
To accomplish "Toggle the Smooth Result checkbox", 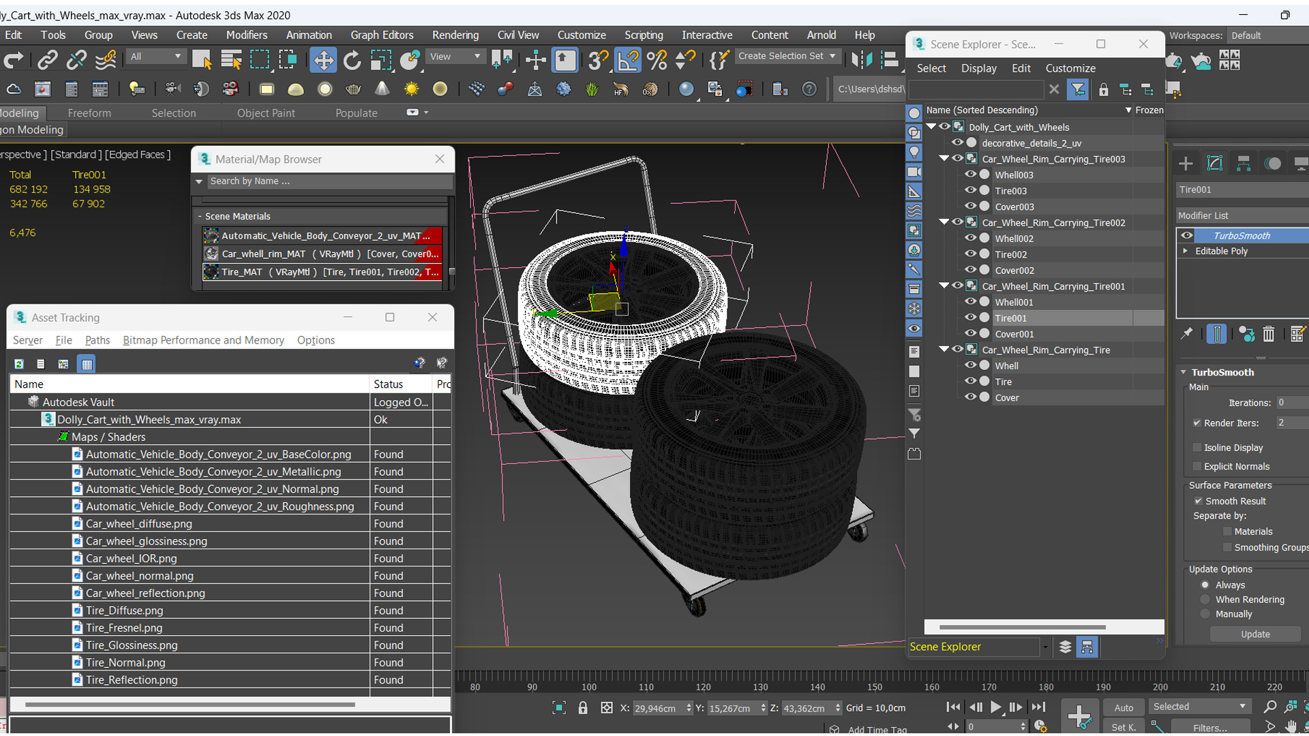I will coord(1198,501).
